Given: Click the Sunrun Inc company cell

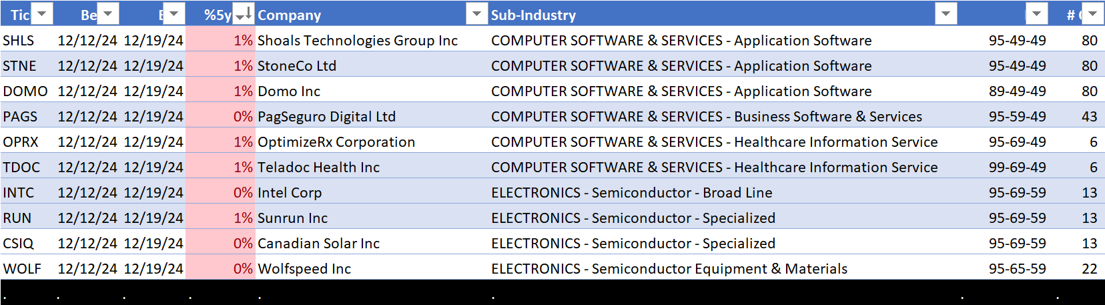Looking at the screenshot, I should 292,218.
